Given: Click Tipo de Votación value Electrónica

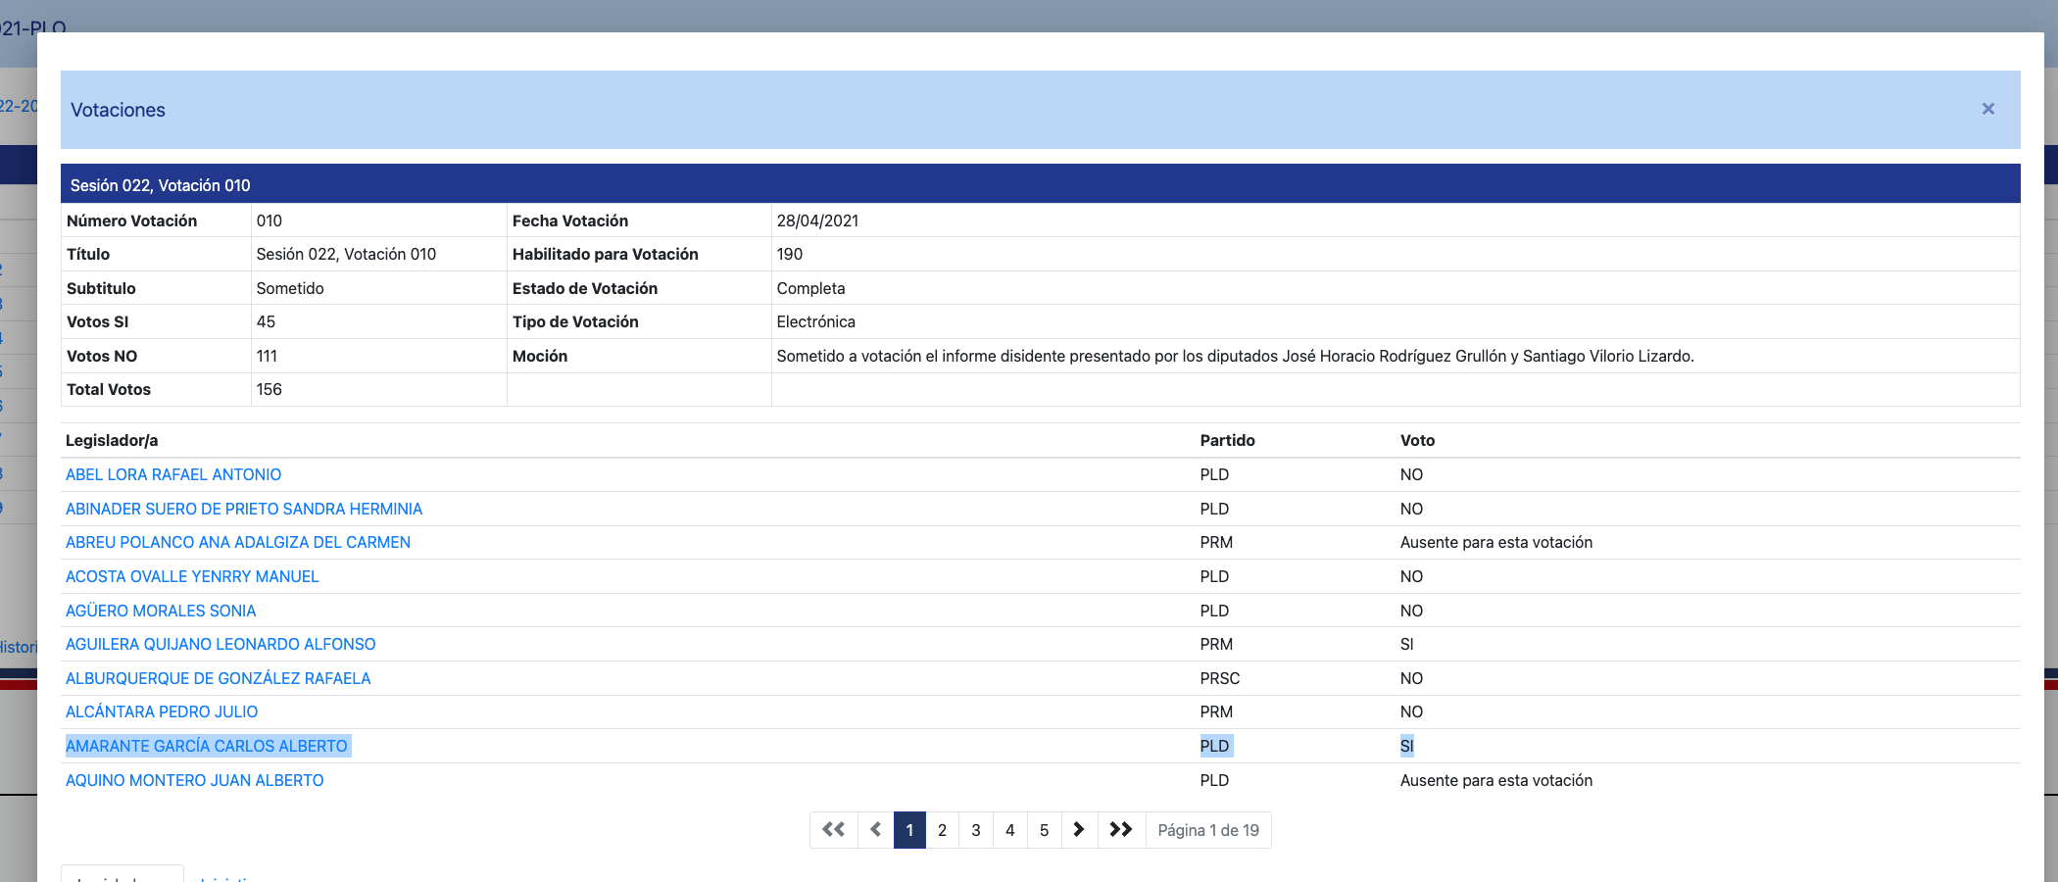Looking at the screenshot, I should (x=815, y=321).
